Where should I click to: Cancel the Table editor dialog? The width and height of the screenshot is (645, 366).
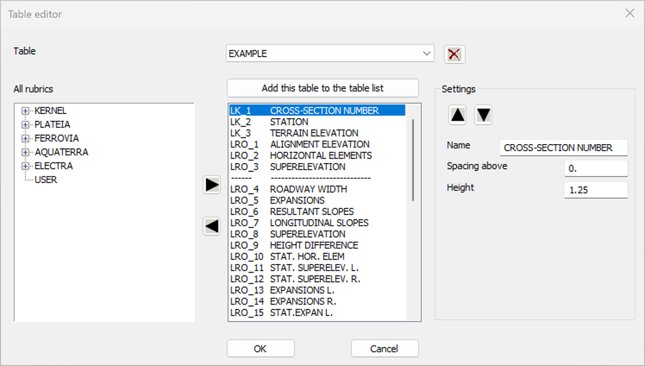click(384, 348)
